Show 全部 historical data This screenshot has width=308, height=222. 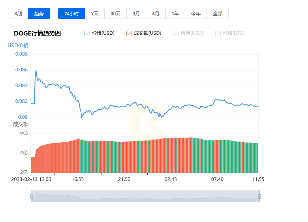pos(218,13)
